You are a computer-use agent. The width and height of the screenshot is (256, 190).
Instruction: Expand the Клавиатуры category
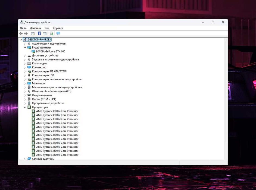coord(25,64)
